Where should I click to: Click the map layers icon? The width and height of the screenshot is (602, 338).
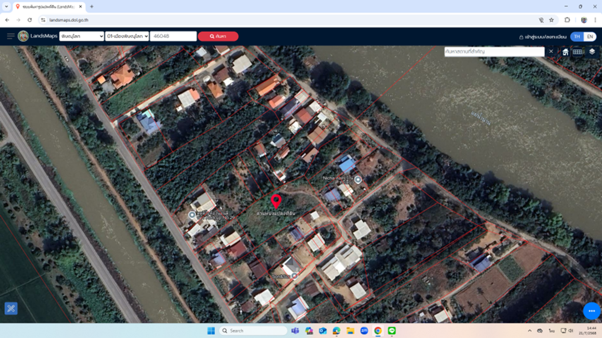pos(592,51)
